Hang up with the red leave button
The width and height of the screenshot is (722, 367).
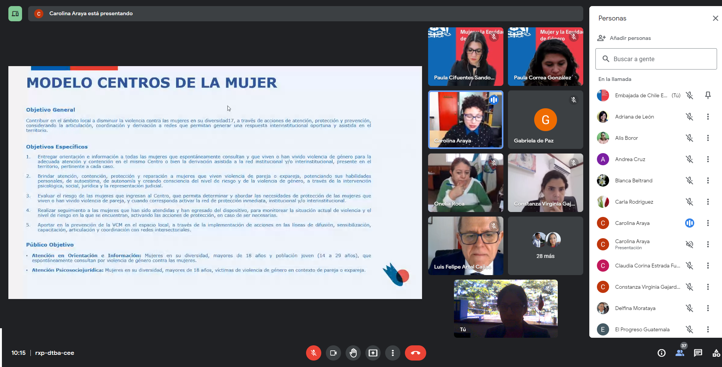(415, 353)
